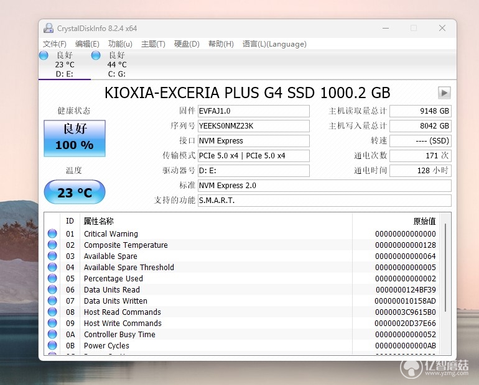Select the Host Write Commands attribute name
Viewport: 479px width, 385px height.
point(123,323)
